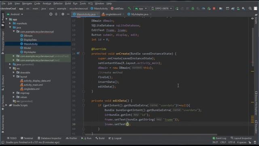Screen dimensions: 259x146
Task: Click the Make Project hammer icon
Action: click(129, 8)
